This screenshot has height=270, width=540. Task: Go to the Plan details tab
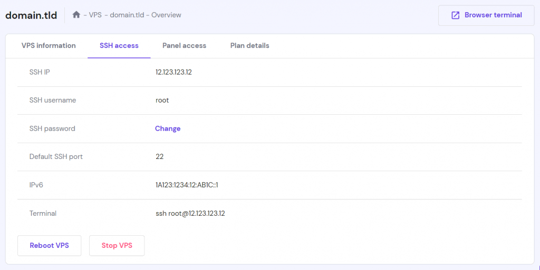click(249, 45)
